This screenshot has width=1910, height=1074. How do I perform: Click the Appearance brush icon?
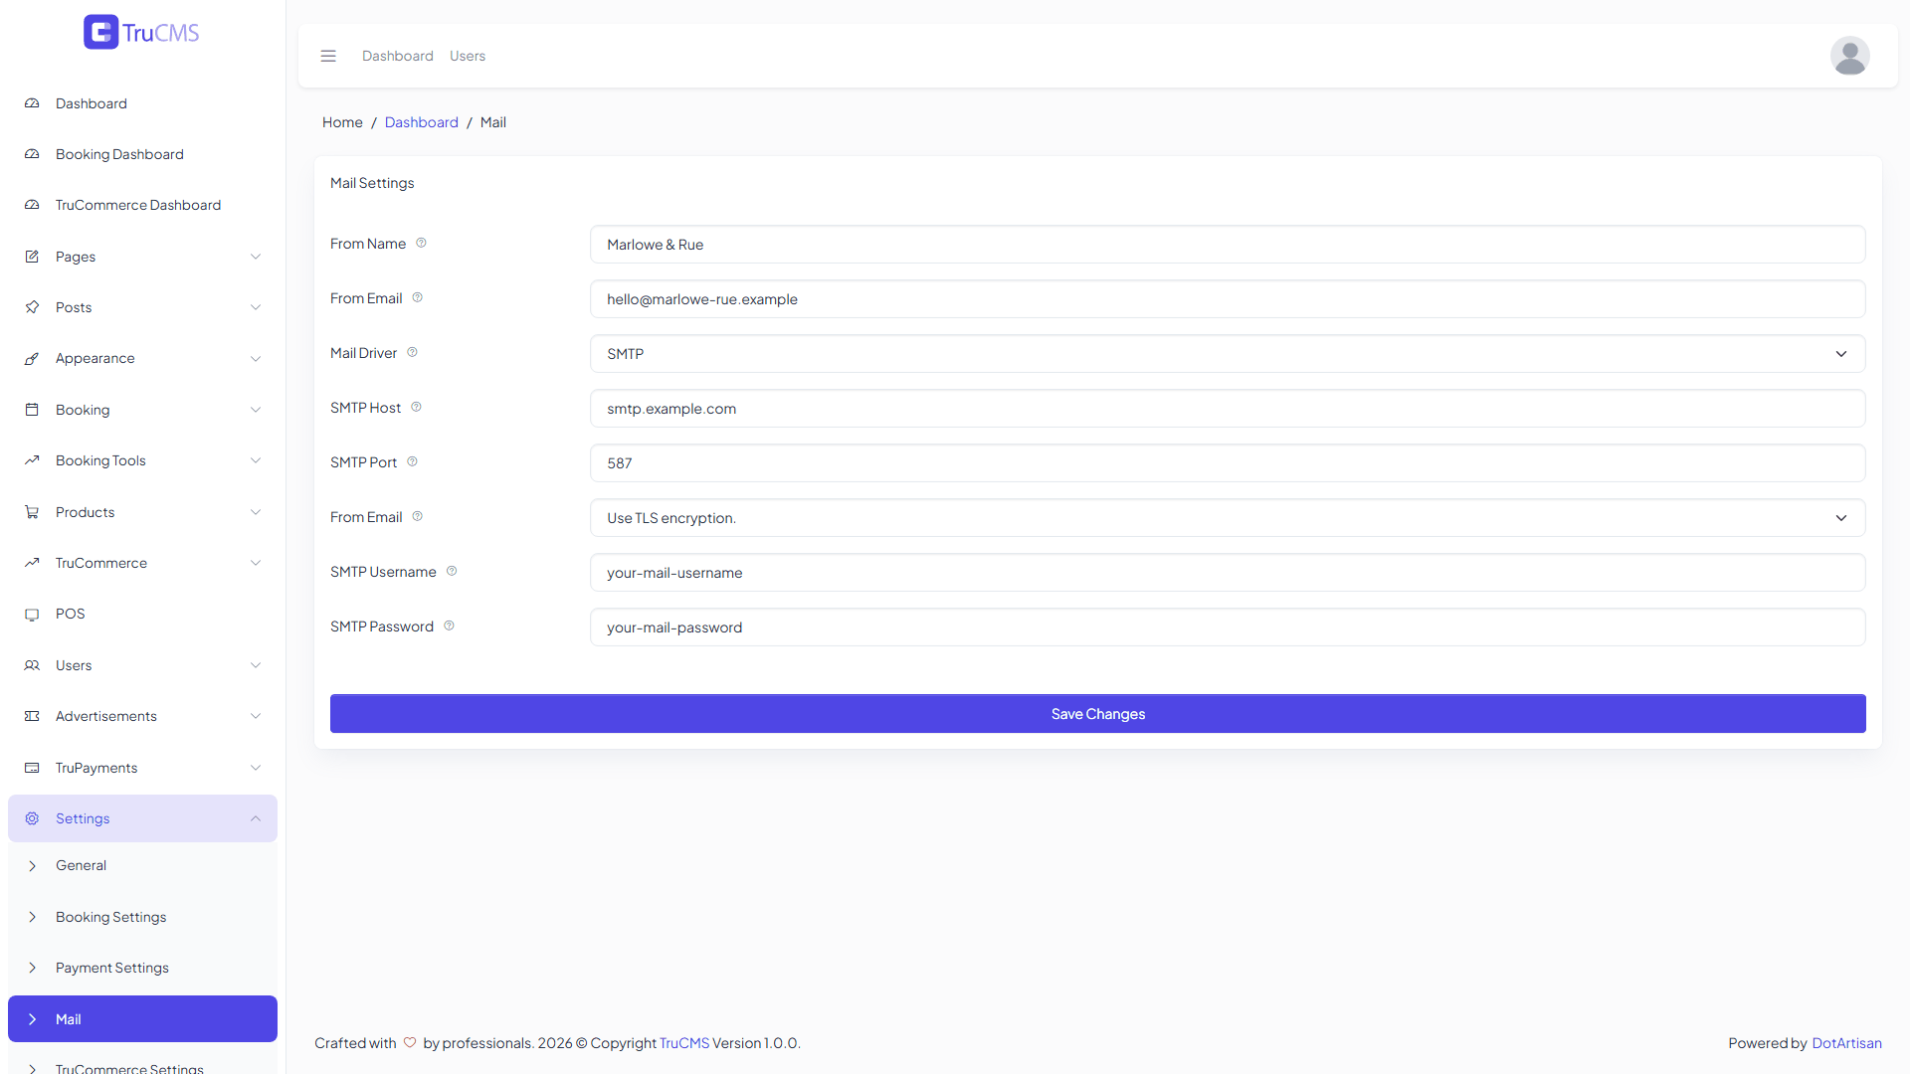[x=32, y=358]
